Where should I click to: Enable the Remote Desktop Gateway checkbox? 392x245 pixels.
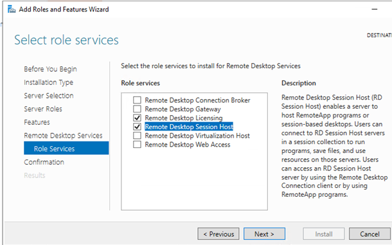click(x=137, y=109)
